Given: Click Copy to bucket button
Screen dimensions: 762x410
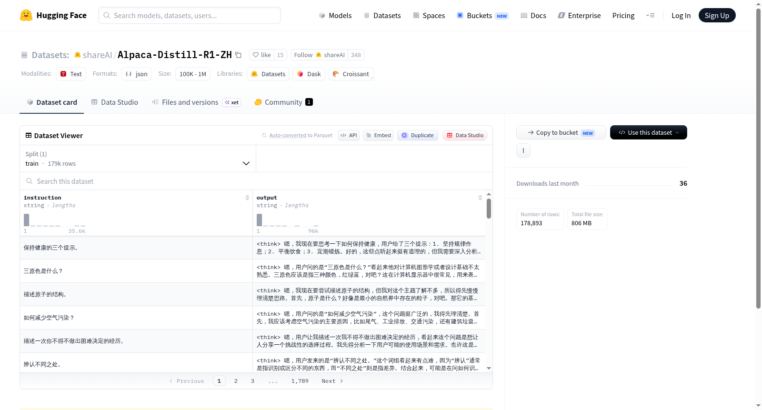Looking at the screenshot, I should 561,132.
